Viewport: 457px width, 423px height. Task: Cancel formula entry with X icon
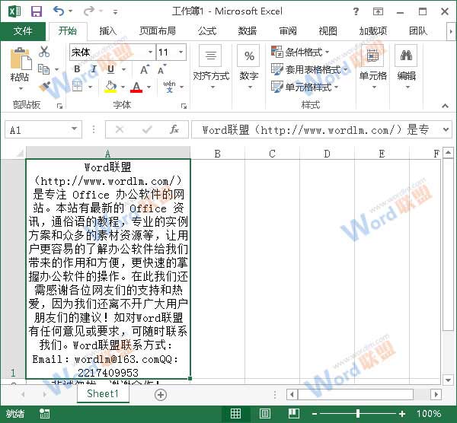[120, 129]
